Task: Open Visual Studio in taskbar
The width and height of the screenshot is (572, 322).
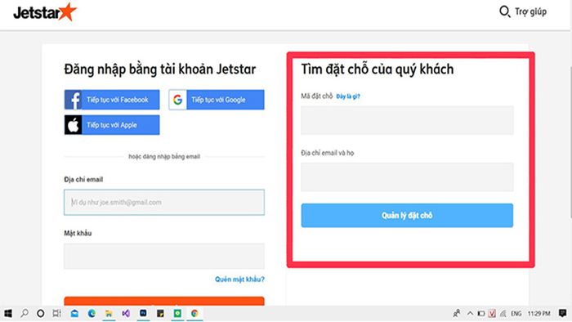Action: tap(126, 313)
